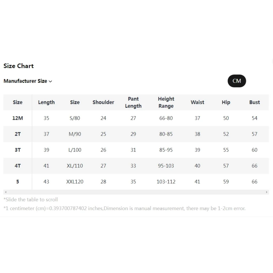Click the table's horizontal scrollbar track
Image resolution: width=273 pixels, height=273 pixels.
click(x=136, y=192)
